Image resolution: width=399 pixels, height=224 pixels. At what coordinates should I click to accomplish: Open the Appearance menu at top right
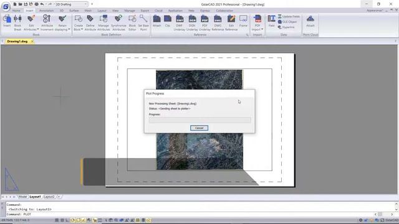(375, 11)
